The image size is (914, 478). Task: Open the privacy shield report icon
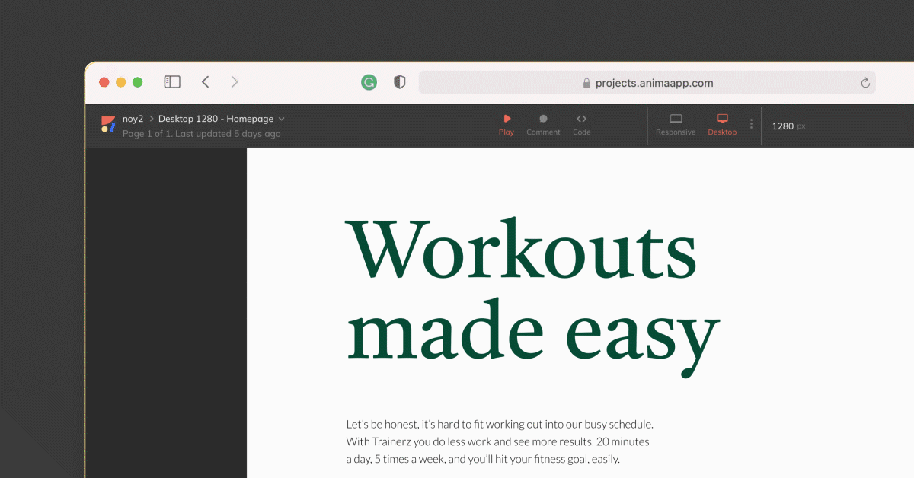click(399, 83)
